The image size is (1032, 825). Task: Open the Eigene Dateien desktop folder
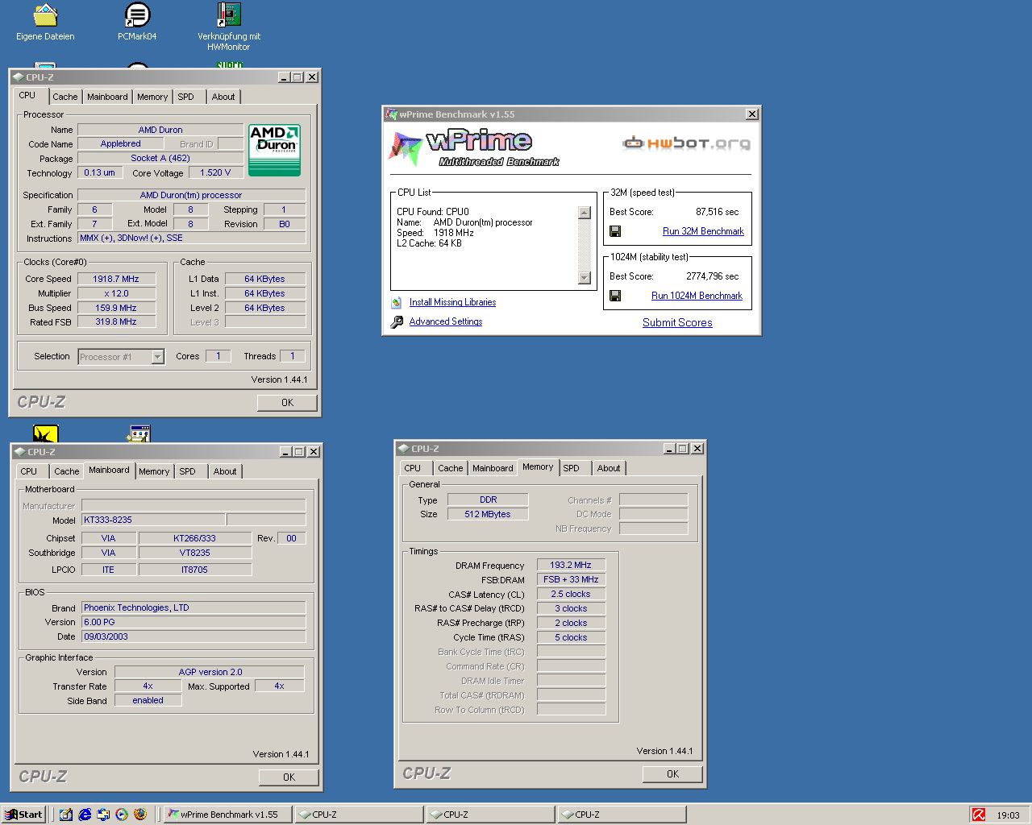(x=45, y=22)
